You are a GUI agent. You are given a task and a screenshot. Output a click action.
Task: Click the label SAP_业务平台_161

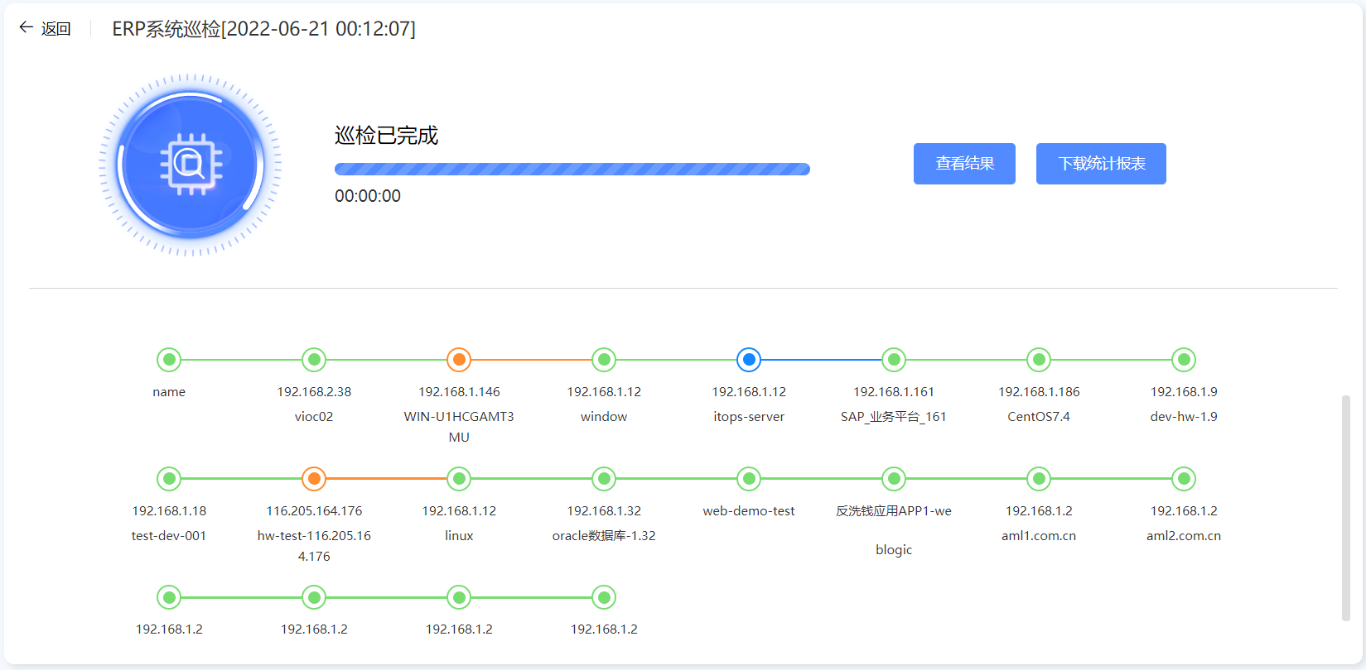pos(894,417)
